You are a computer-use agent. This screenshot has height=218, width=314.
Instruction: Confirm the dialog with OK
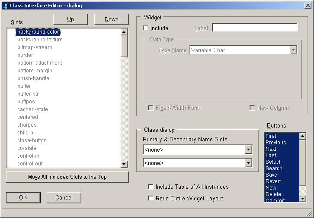tap(23, 198)
